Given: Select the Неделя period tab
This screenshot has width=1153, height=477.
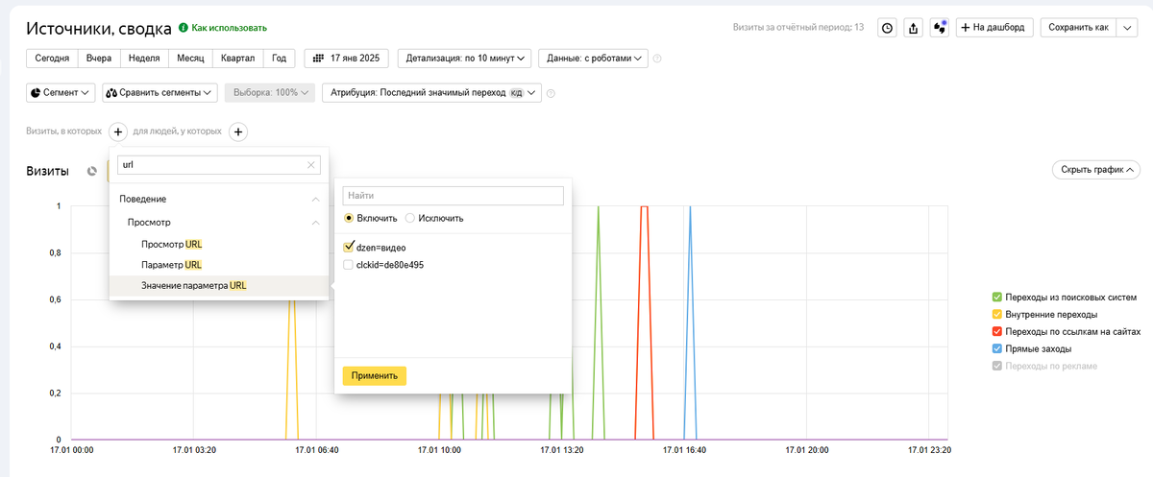Looking at the screenshot, I should 144,59.
